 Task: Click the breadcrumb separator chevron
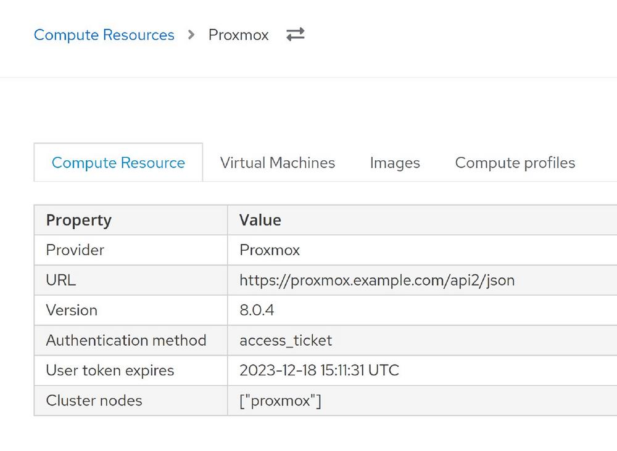[191, 35]
